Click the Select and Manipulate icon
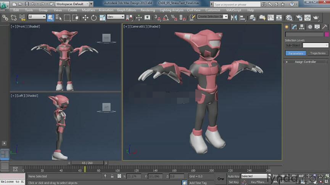330x185 pixels. [139, 18]
